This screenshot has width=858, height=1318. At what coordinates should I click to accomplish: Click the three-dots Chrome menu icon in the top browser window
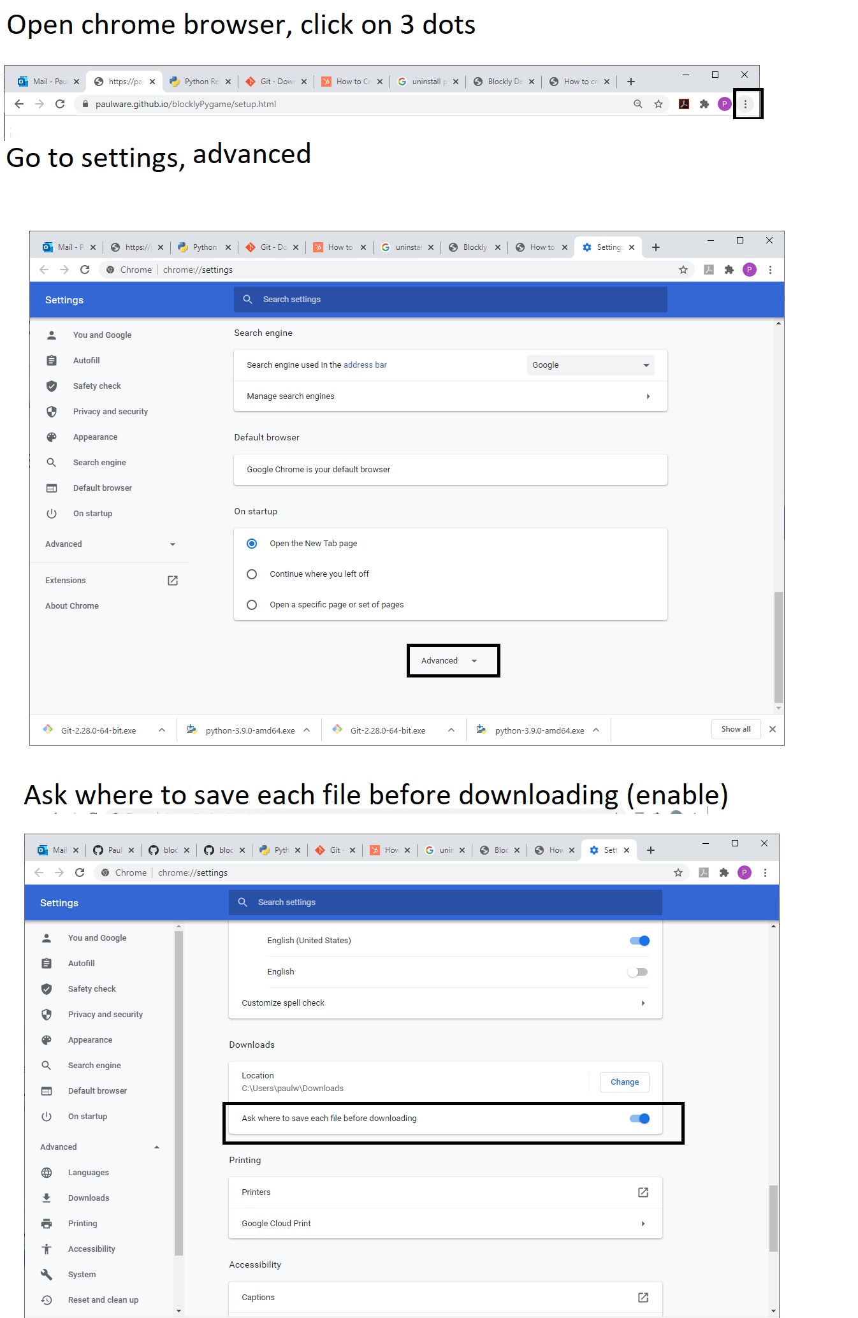point(745,104)
